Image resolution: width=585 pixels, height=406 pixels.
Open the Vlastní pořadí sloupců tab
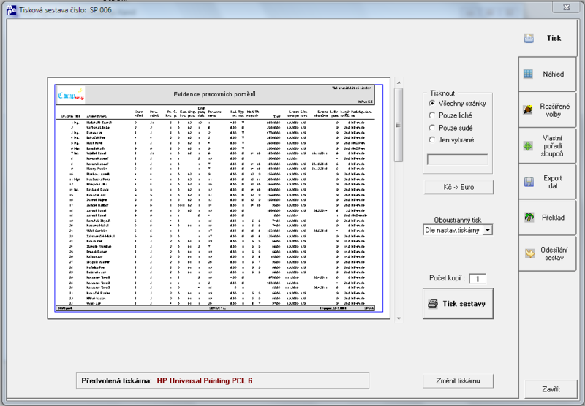(x=547, y=146)
